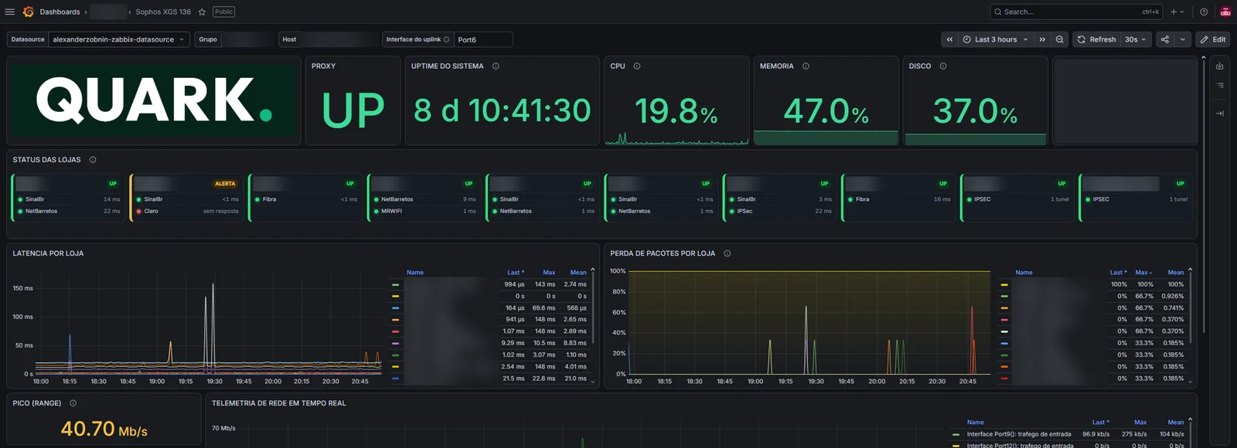Sort latency legend by Last column

(x=515, y=273)
